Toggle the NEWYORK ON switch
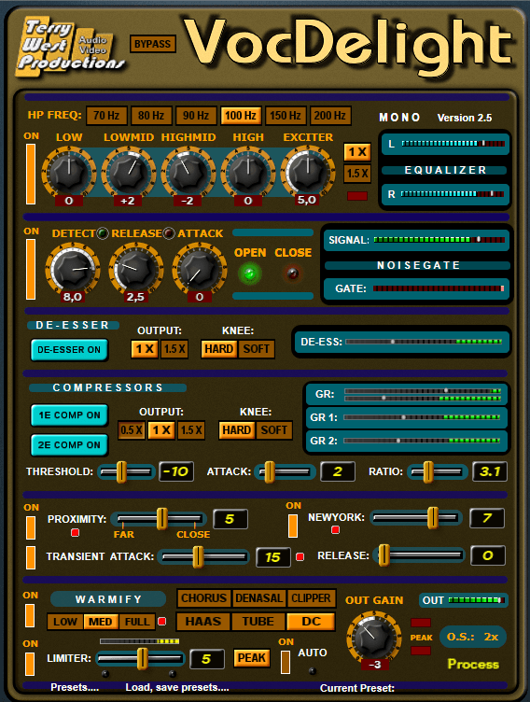 coord(293,526)
